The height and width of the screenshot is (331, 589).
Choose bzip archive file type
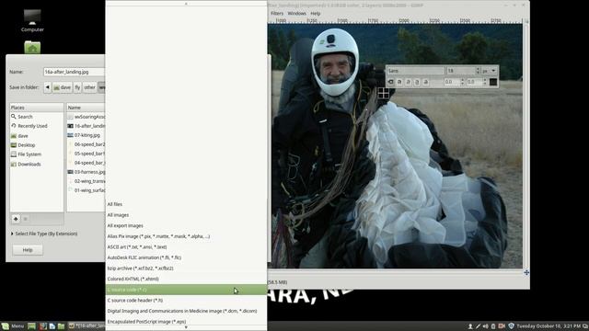tap(186, 268)
